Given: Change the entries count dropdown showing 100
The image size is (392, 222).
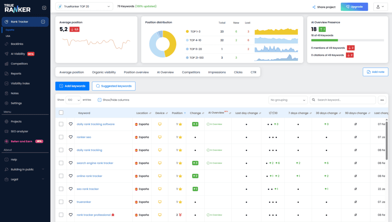Looking at the screenshot, I should pyautogui.click(x=73, y=100).
